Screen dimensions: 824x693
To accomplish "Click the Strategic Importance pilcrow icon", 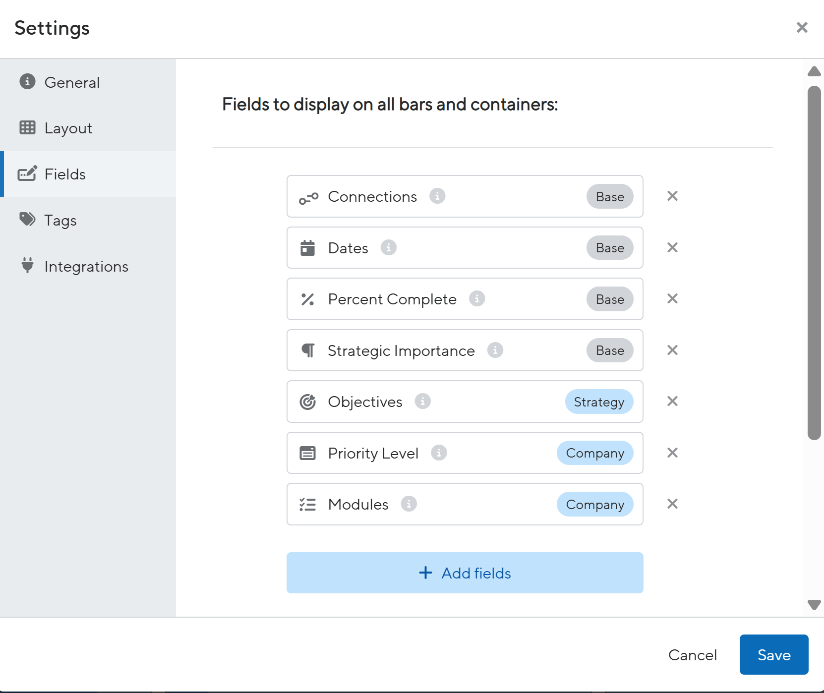I will pos(308,350).
